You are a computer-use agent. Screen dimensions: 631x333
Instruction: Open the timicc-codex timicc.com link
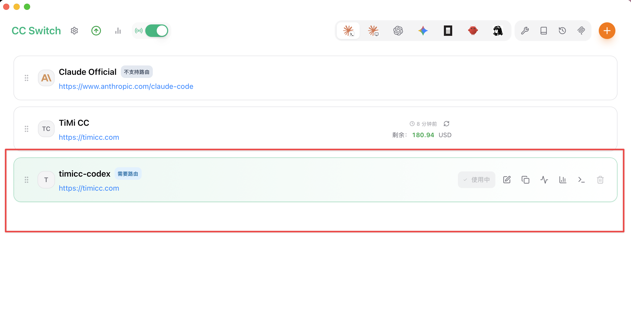(x=89, y=188)
